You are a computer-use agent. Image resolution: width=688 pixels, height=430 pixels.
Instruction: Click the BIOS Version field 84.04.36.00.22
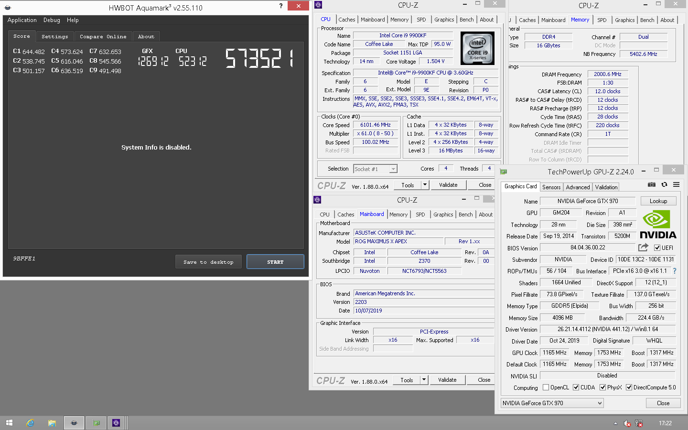point(588,247)
